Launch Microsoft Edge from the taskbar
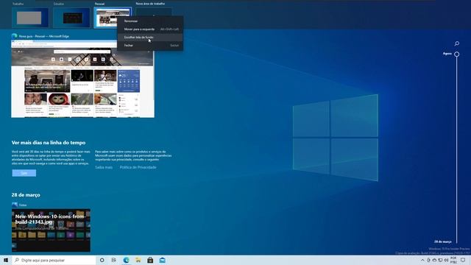Image resolution: width=471 pixels, height=265 pixels. pyautogui.click(x=126, y=260)
